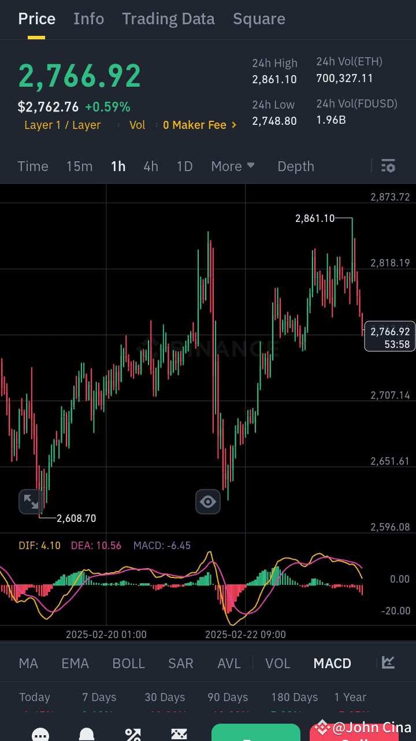Image resolution: width=416 pixels, height=741 pixels.
Task: Select the 1h interval
Action: 118,166
